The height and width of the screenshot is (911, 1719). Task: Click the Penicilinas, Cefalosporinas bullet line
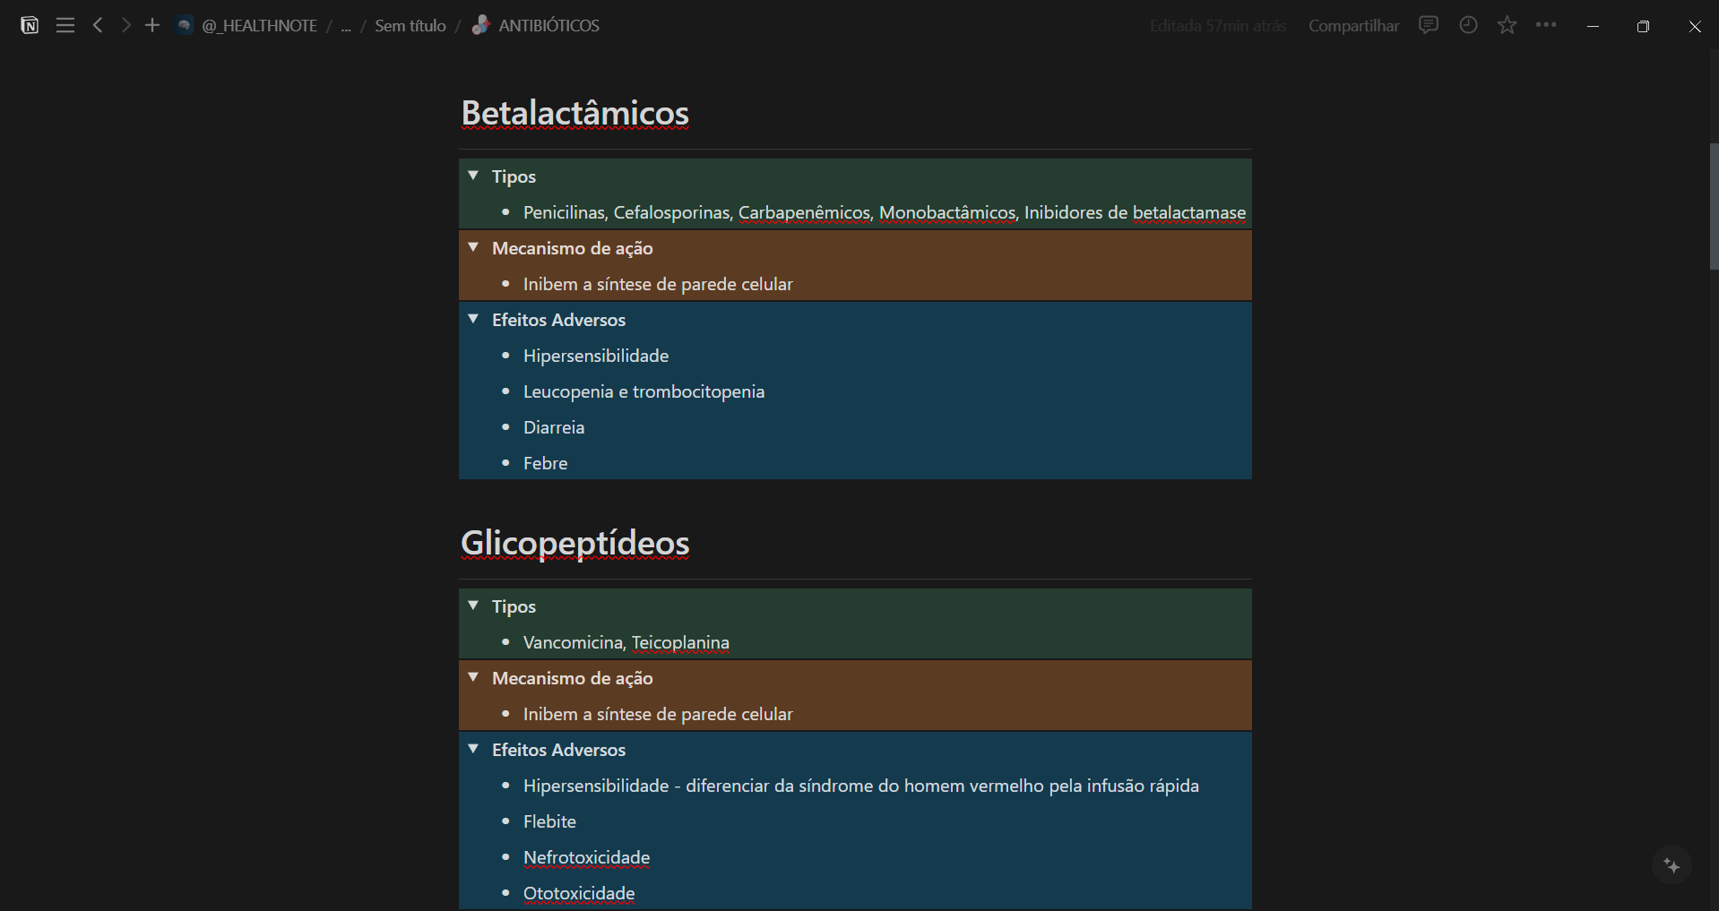pyautogui.click(x=885, y=212)
